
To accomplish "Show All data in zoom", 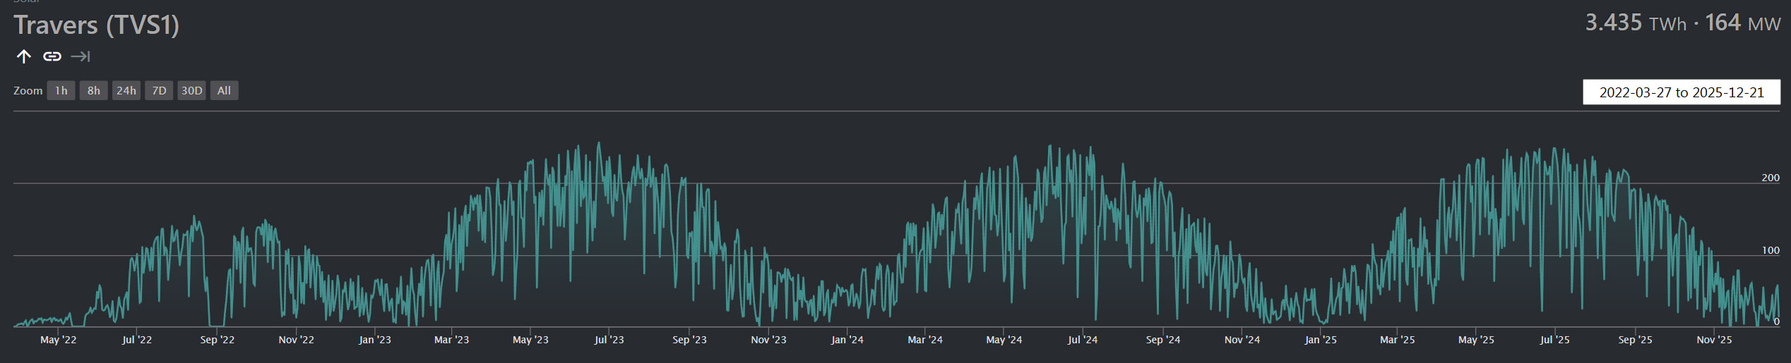I will point(224,91).
